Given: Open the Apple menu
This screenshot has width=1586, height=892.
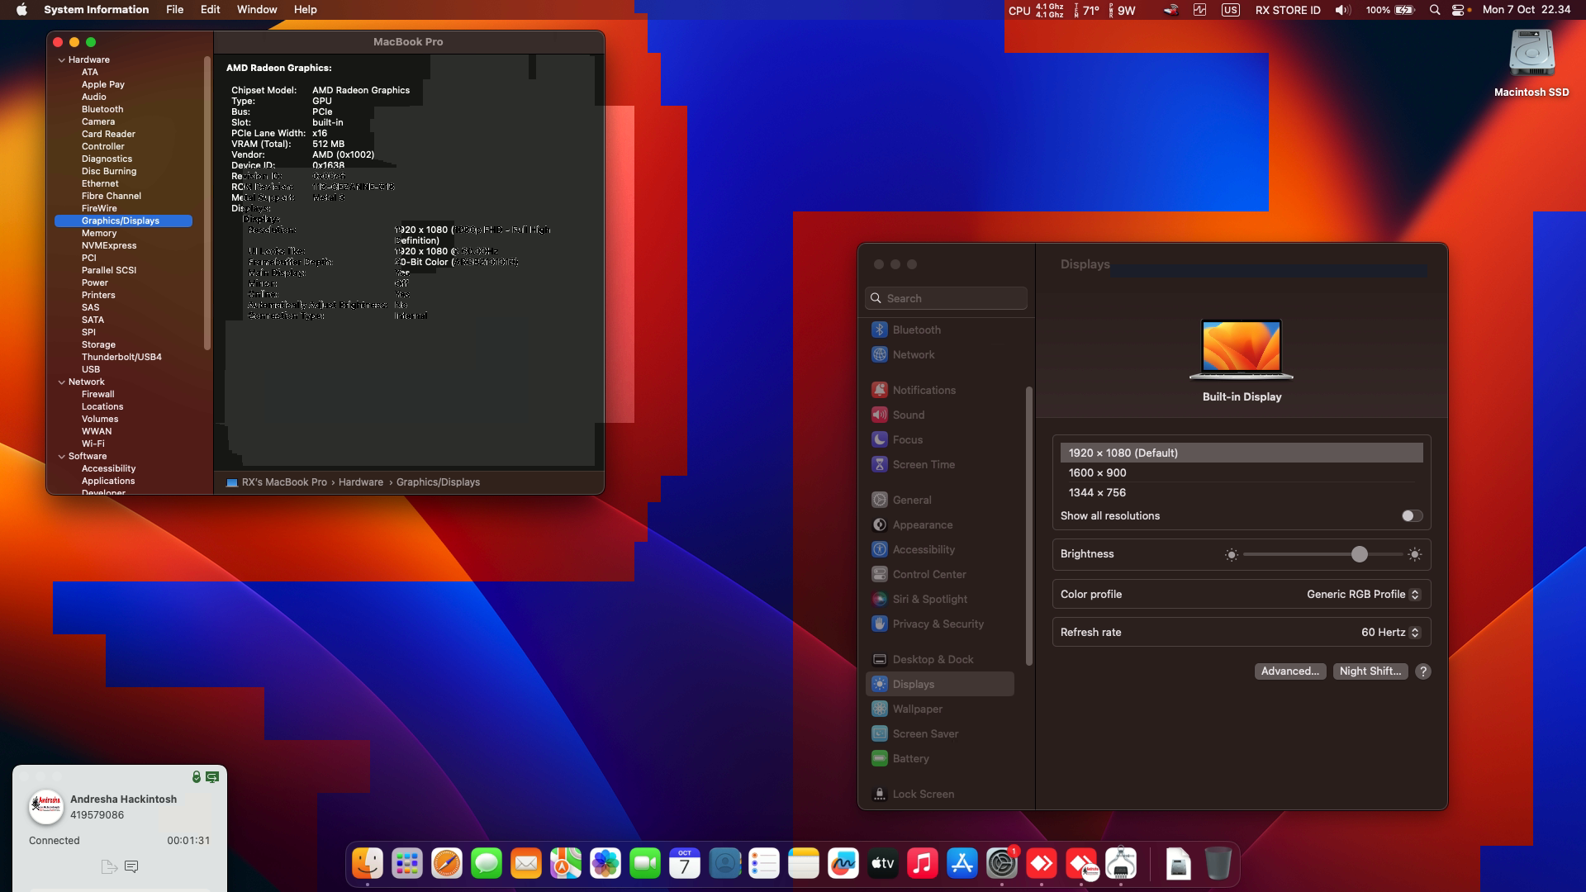Looking at the screenshot, I should click(x=21, y=10).
